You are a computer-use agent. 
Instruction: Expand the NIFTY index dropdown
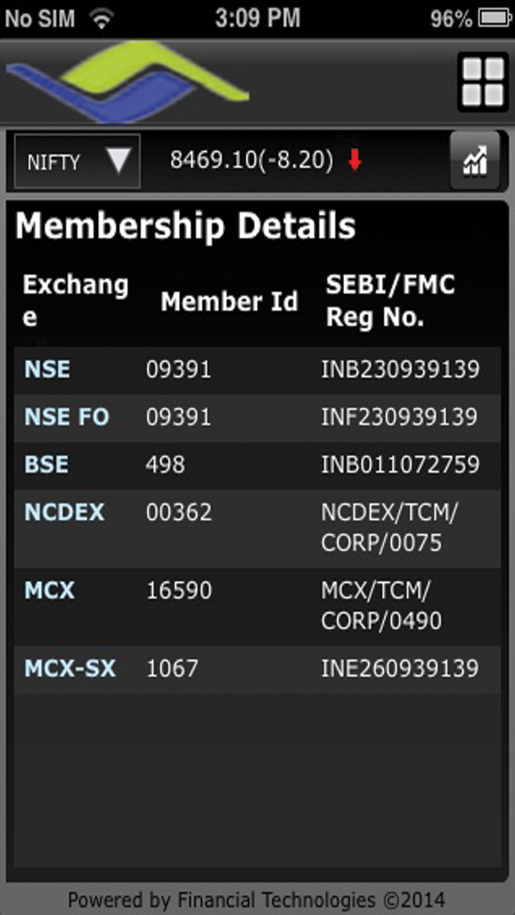coord(77,162)
